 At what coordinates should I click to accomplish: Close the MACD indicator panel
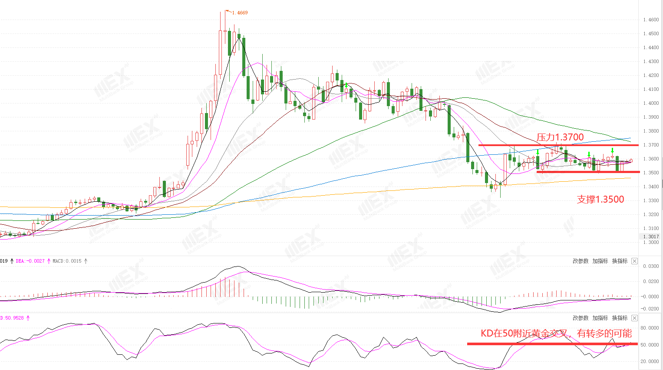pos(634,261)
